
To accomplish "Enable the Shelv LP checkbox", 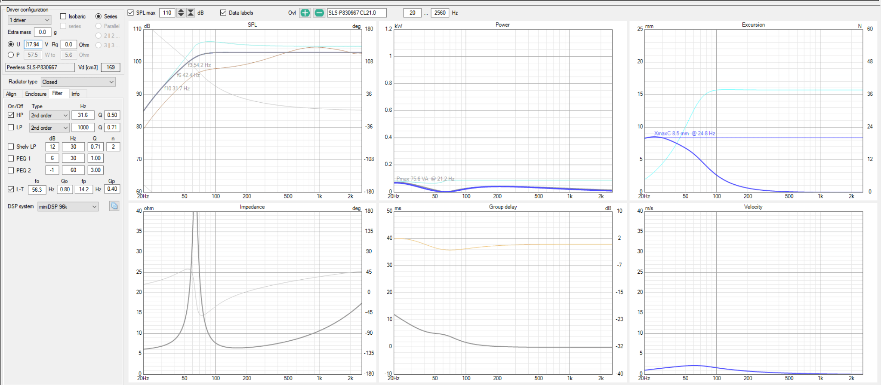I will point(11,147).
